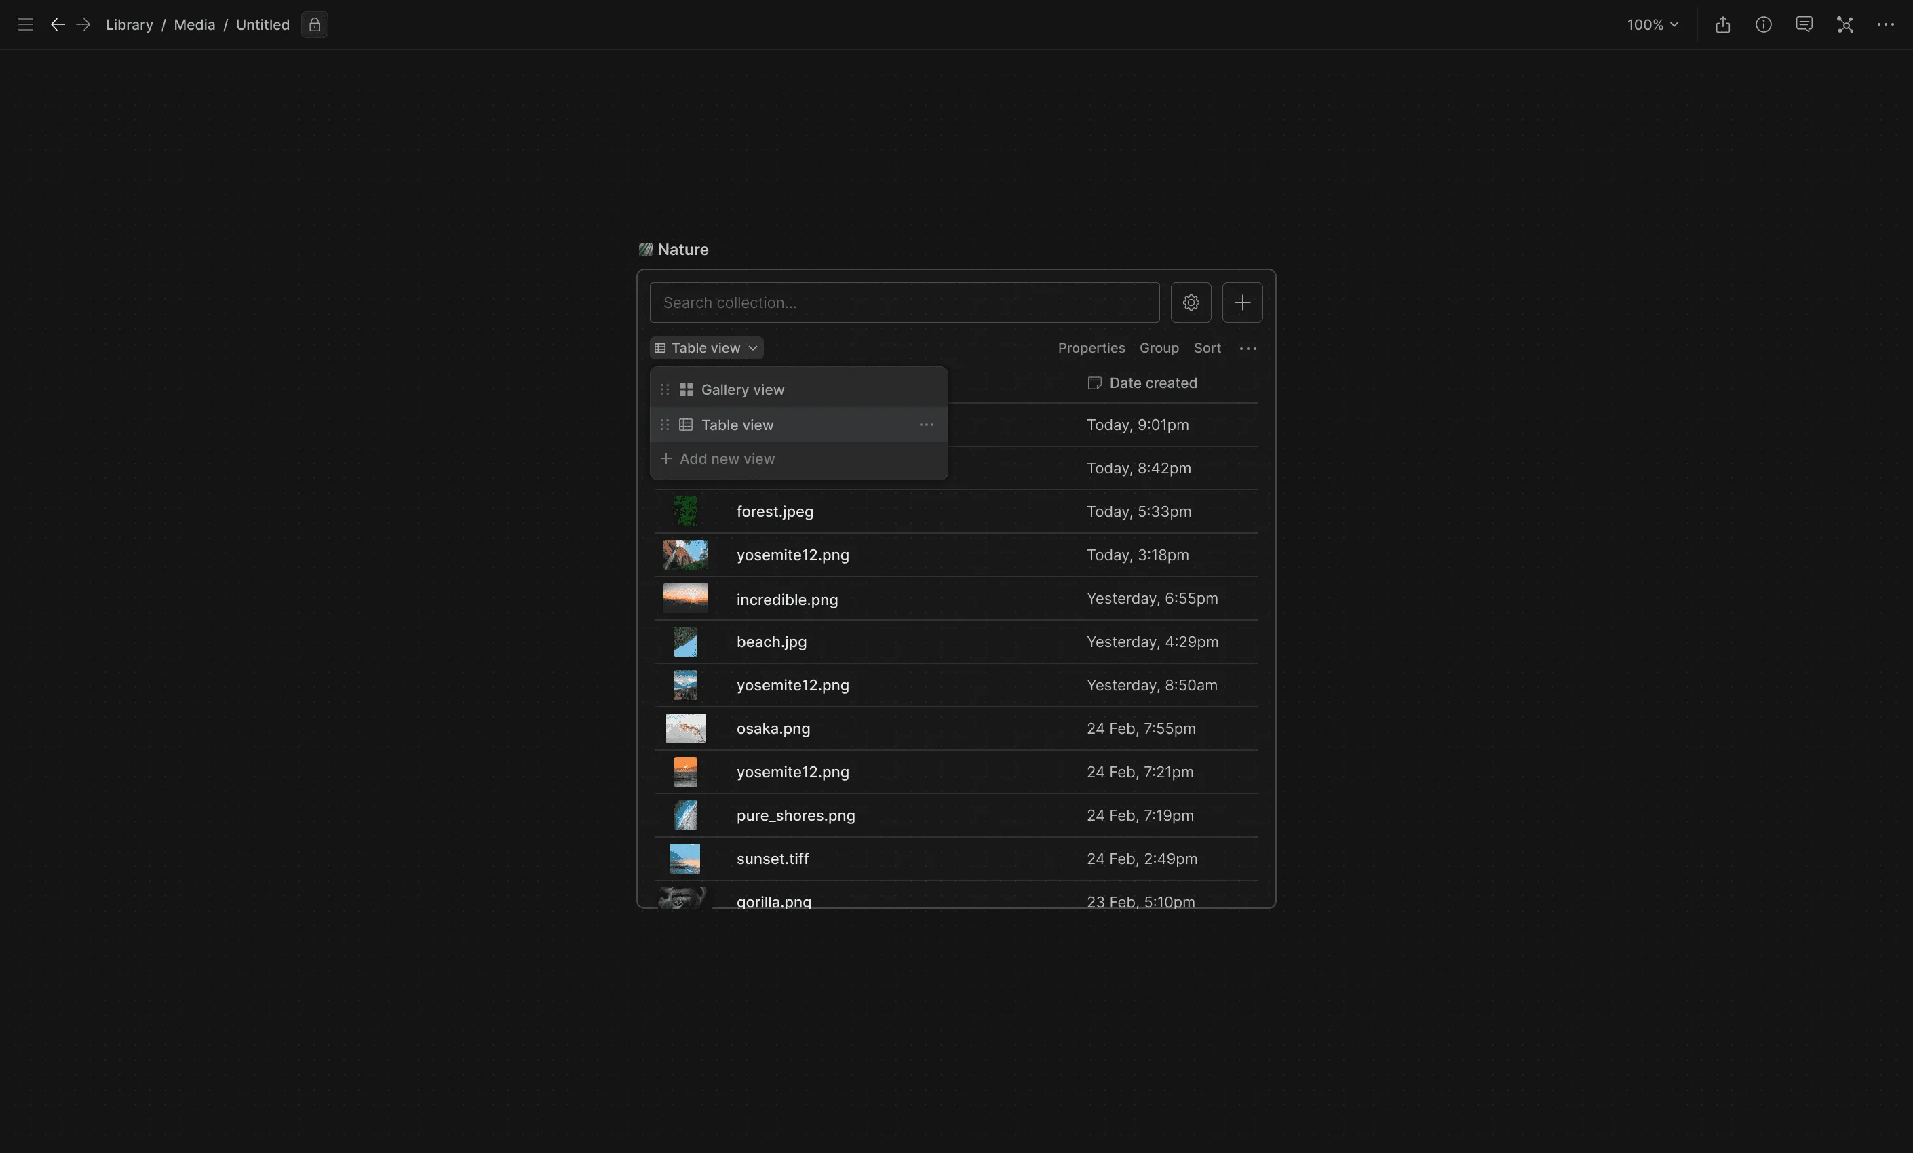Select Gallery view in the menu
This screenshot has height=1153, width=1913.
pos(798,390)
